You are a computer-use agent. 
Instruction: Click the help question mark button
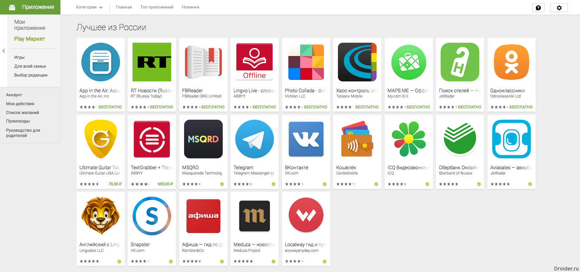pos(538,8)
